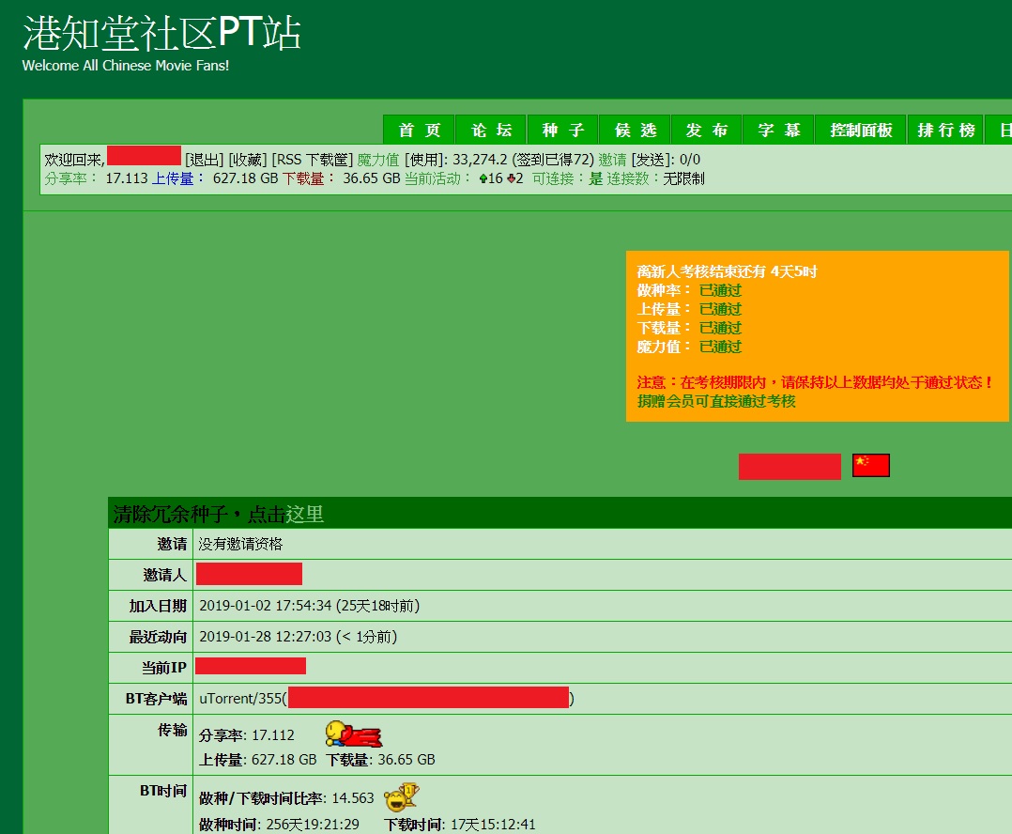Click the green upload arrow icon
Viewport: 1012px width, 834px height.
pyautogui.click(x=483, y=178)
